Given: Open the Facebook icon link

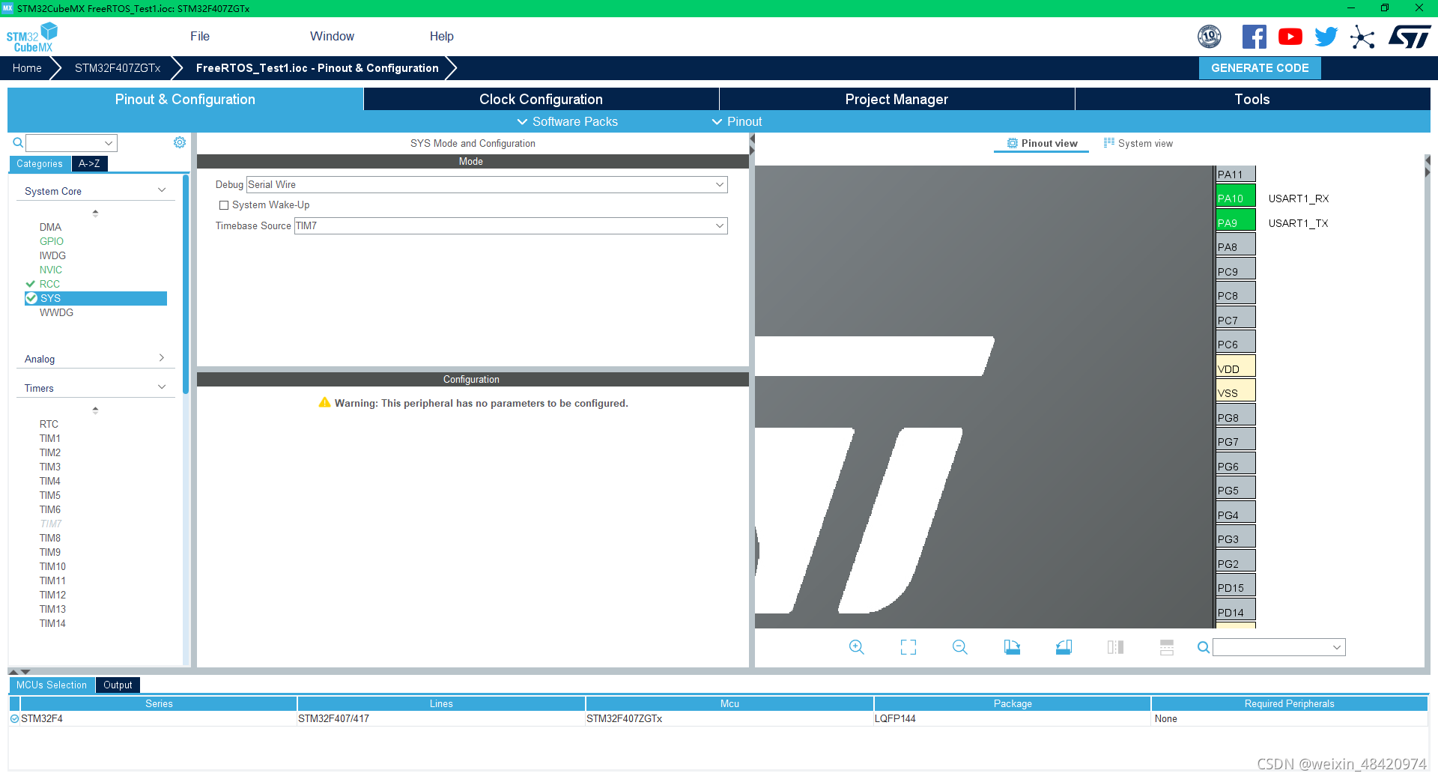Looking at the screenshot, I should tap(1255, 37).
